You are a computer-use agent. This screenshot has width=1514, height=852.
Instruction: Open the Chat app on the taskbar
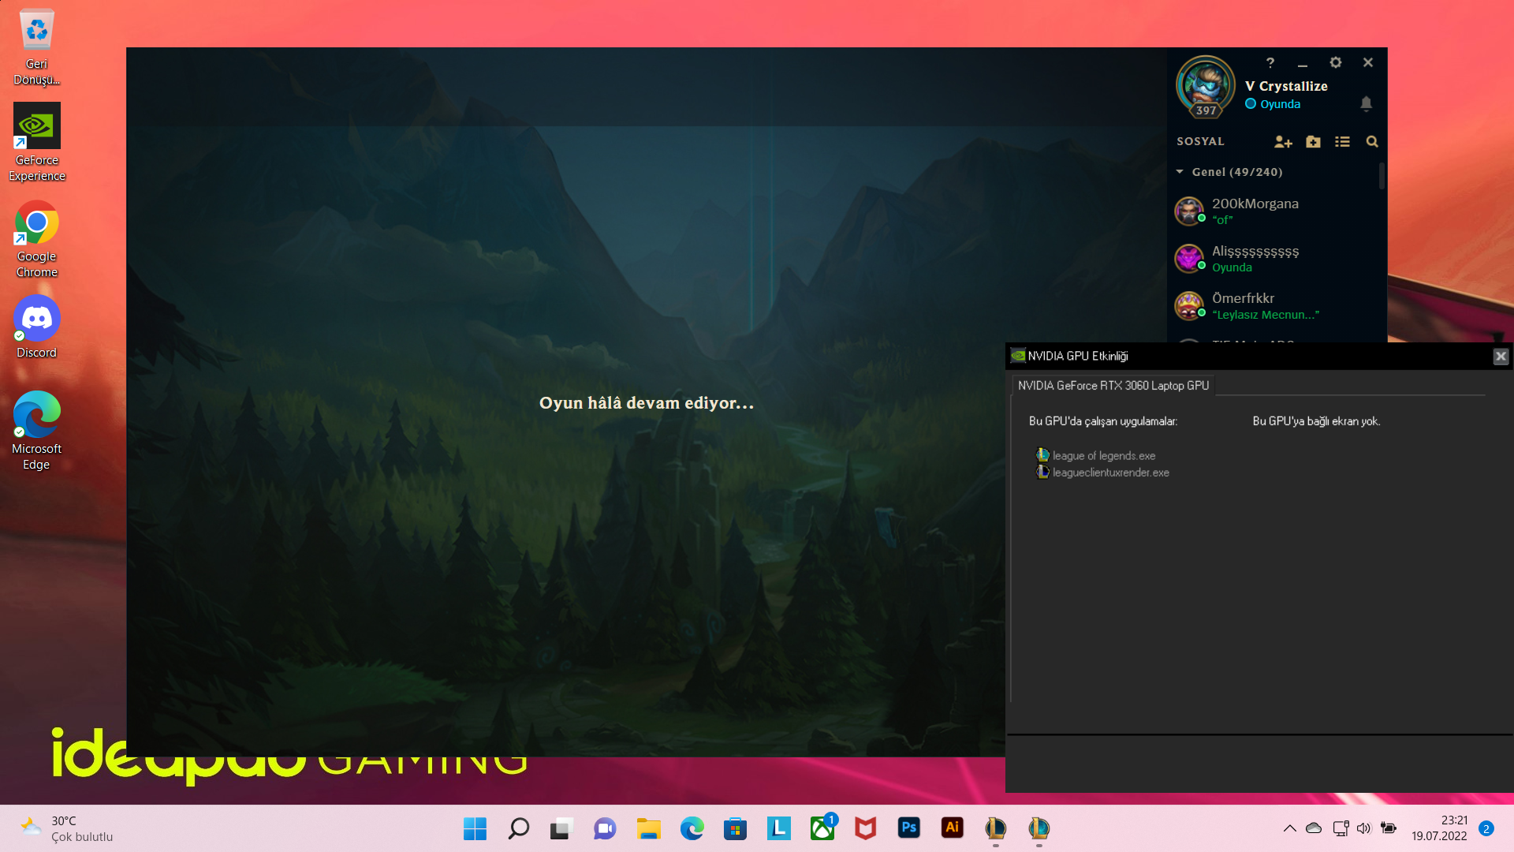pyautogui.click(x=605, y=828)
